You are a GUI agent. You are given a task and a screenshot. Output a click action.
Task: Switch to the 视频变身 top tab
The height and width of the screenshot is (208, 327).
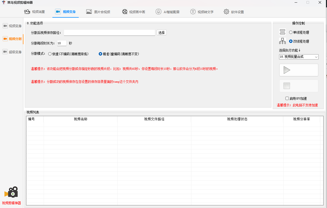coord(66,12)
